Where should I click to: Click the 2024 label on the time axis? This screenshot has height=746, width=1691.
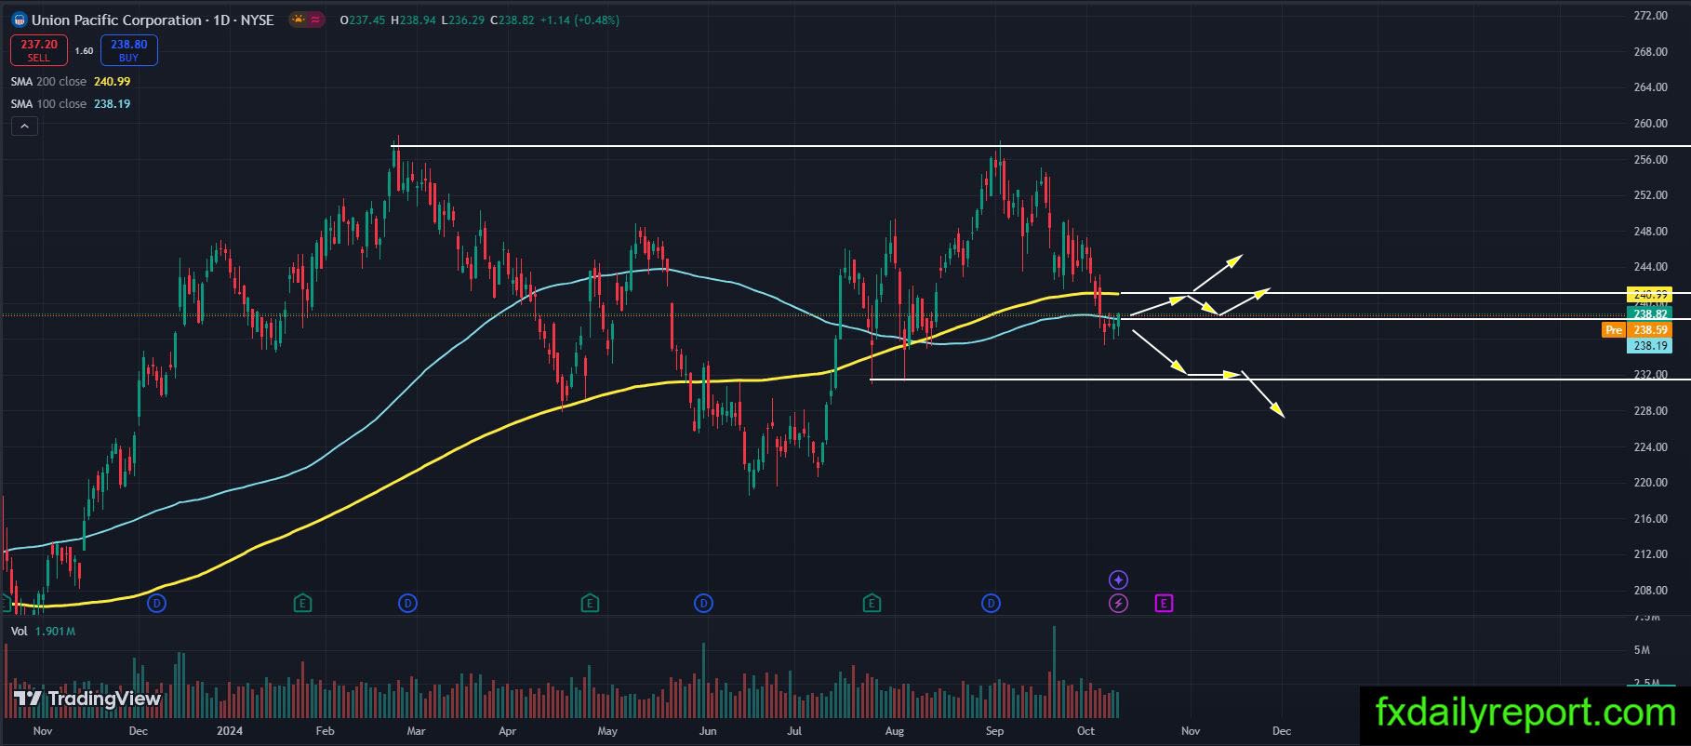(x=230, y=731)
